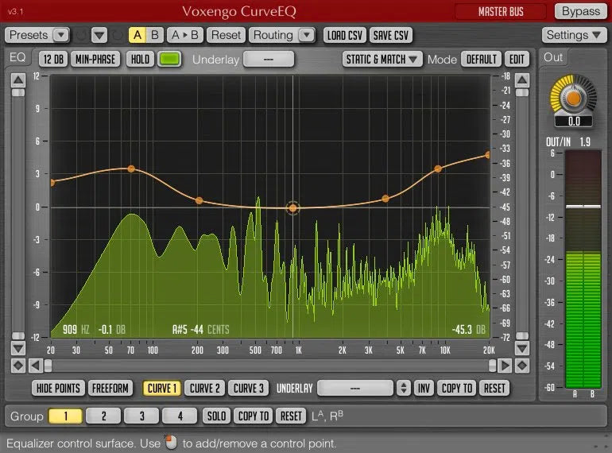Click the horizontal scrollbar left arrow
The height and width of the screenshot is (453, 612).
coord(35,366)
